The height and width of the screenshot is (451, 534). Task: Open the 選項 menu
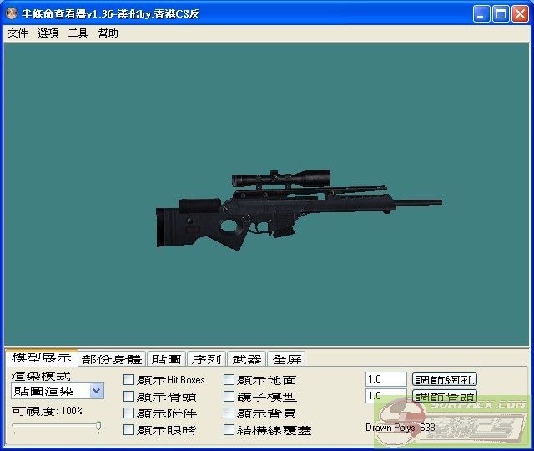tap(48, 33)
